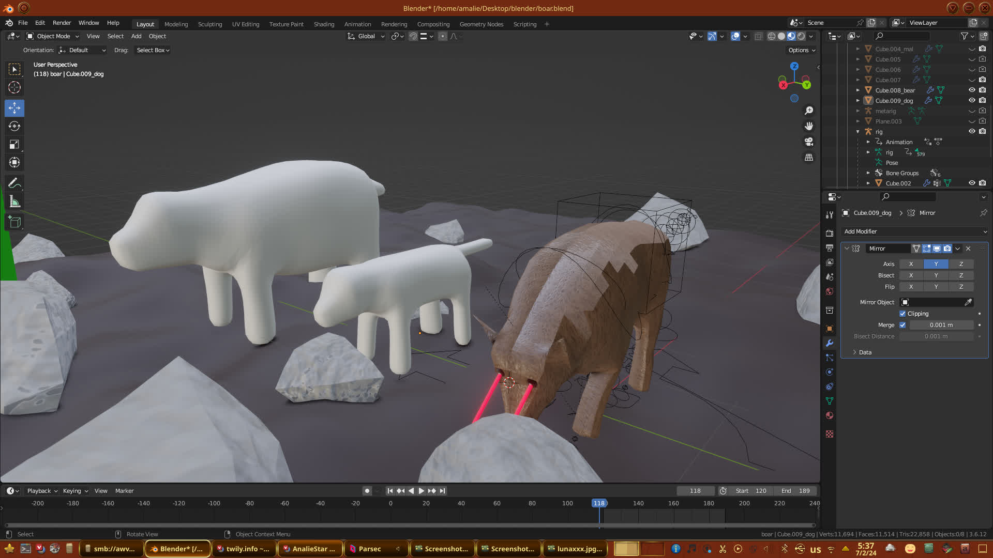The width and height of the screenshot is (993, 558).
Task: Open the Object Mode dropdown
Action: click(53, 36)
